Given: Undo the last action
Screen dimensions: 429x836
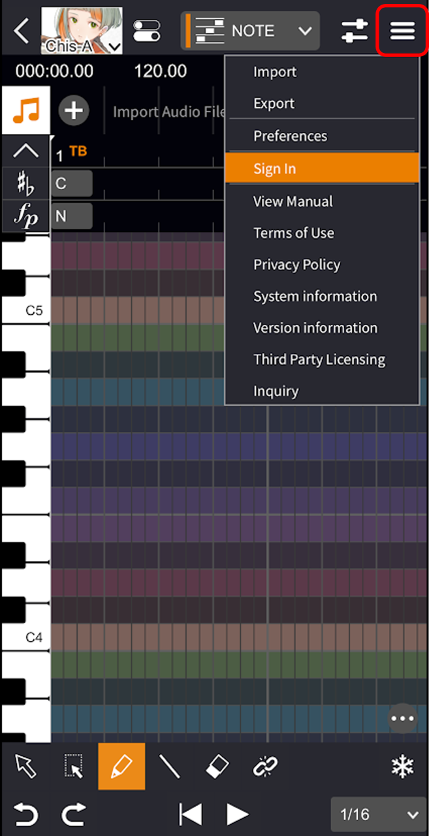Looking at the screenshot, I should [x=26, y=814].
